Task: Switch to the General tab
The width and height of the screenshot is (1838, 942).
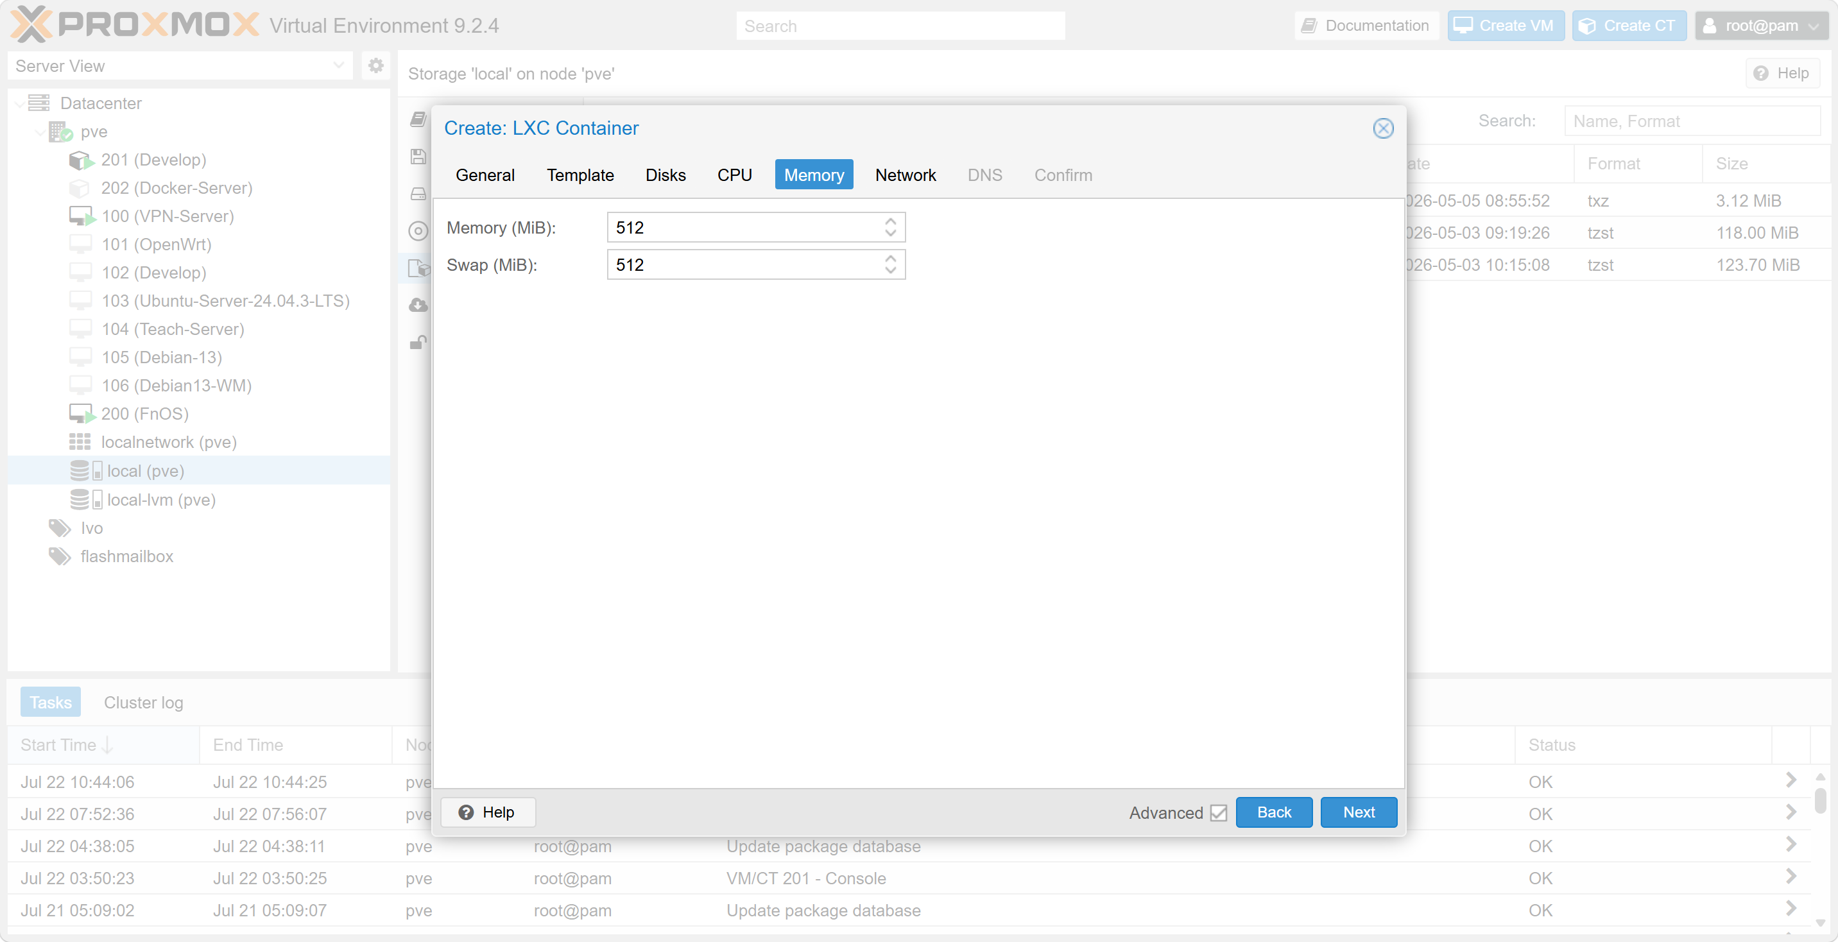Action: [x=485, y=175]
